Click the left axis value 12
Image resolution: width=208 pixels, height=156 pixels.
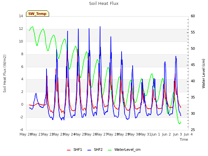(x=21, y=29)
